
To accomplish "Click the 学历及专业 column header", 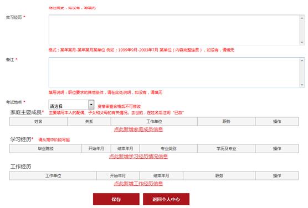I will 226,149.
